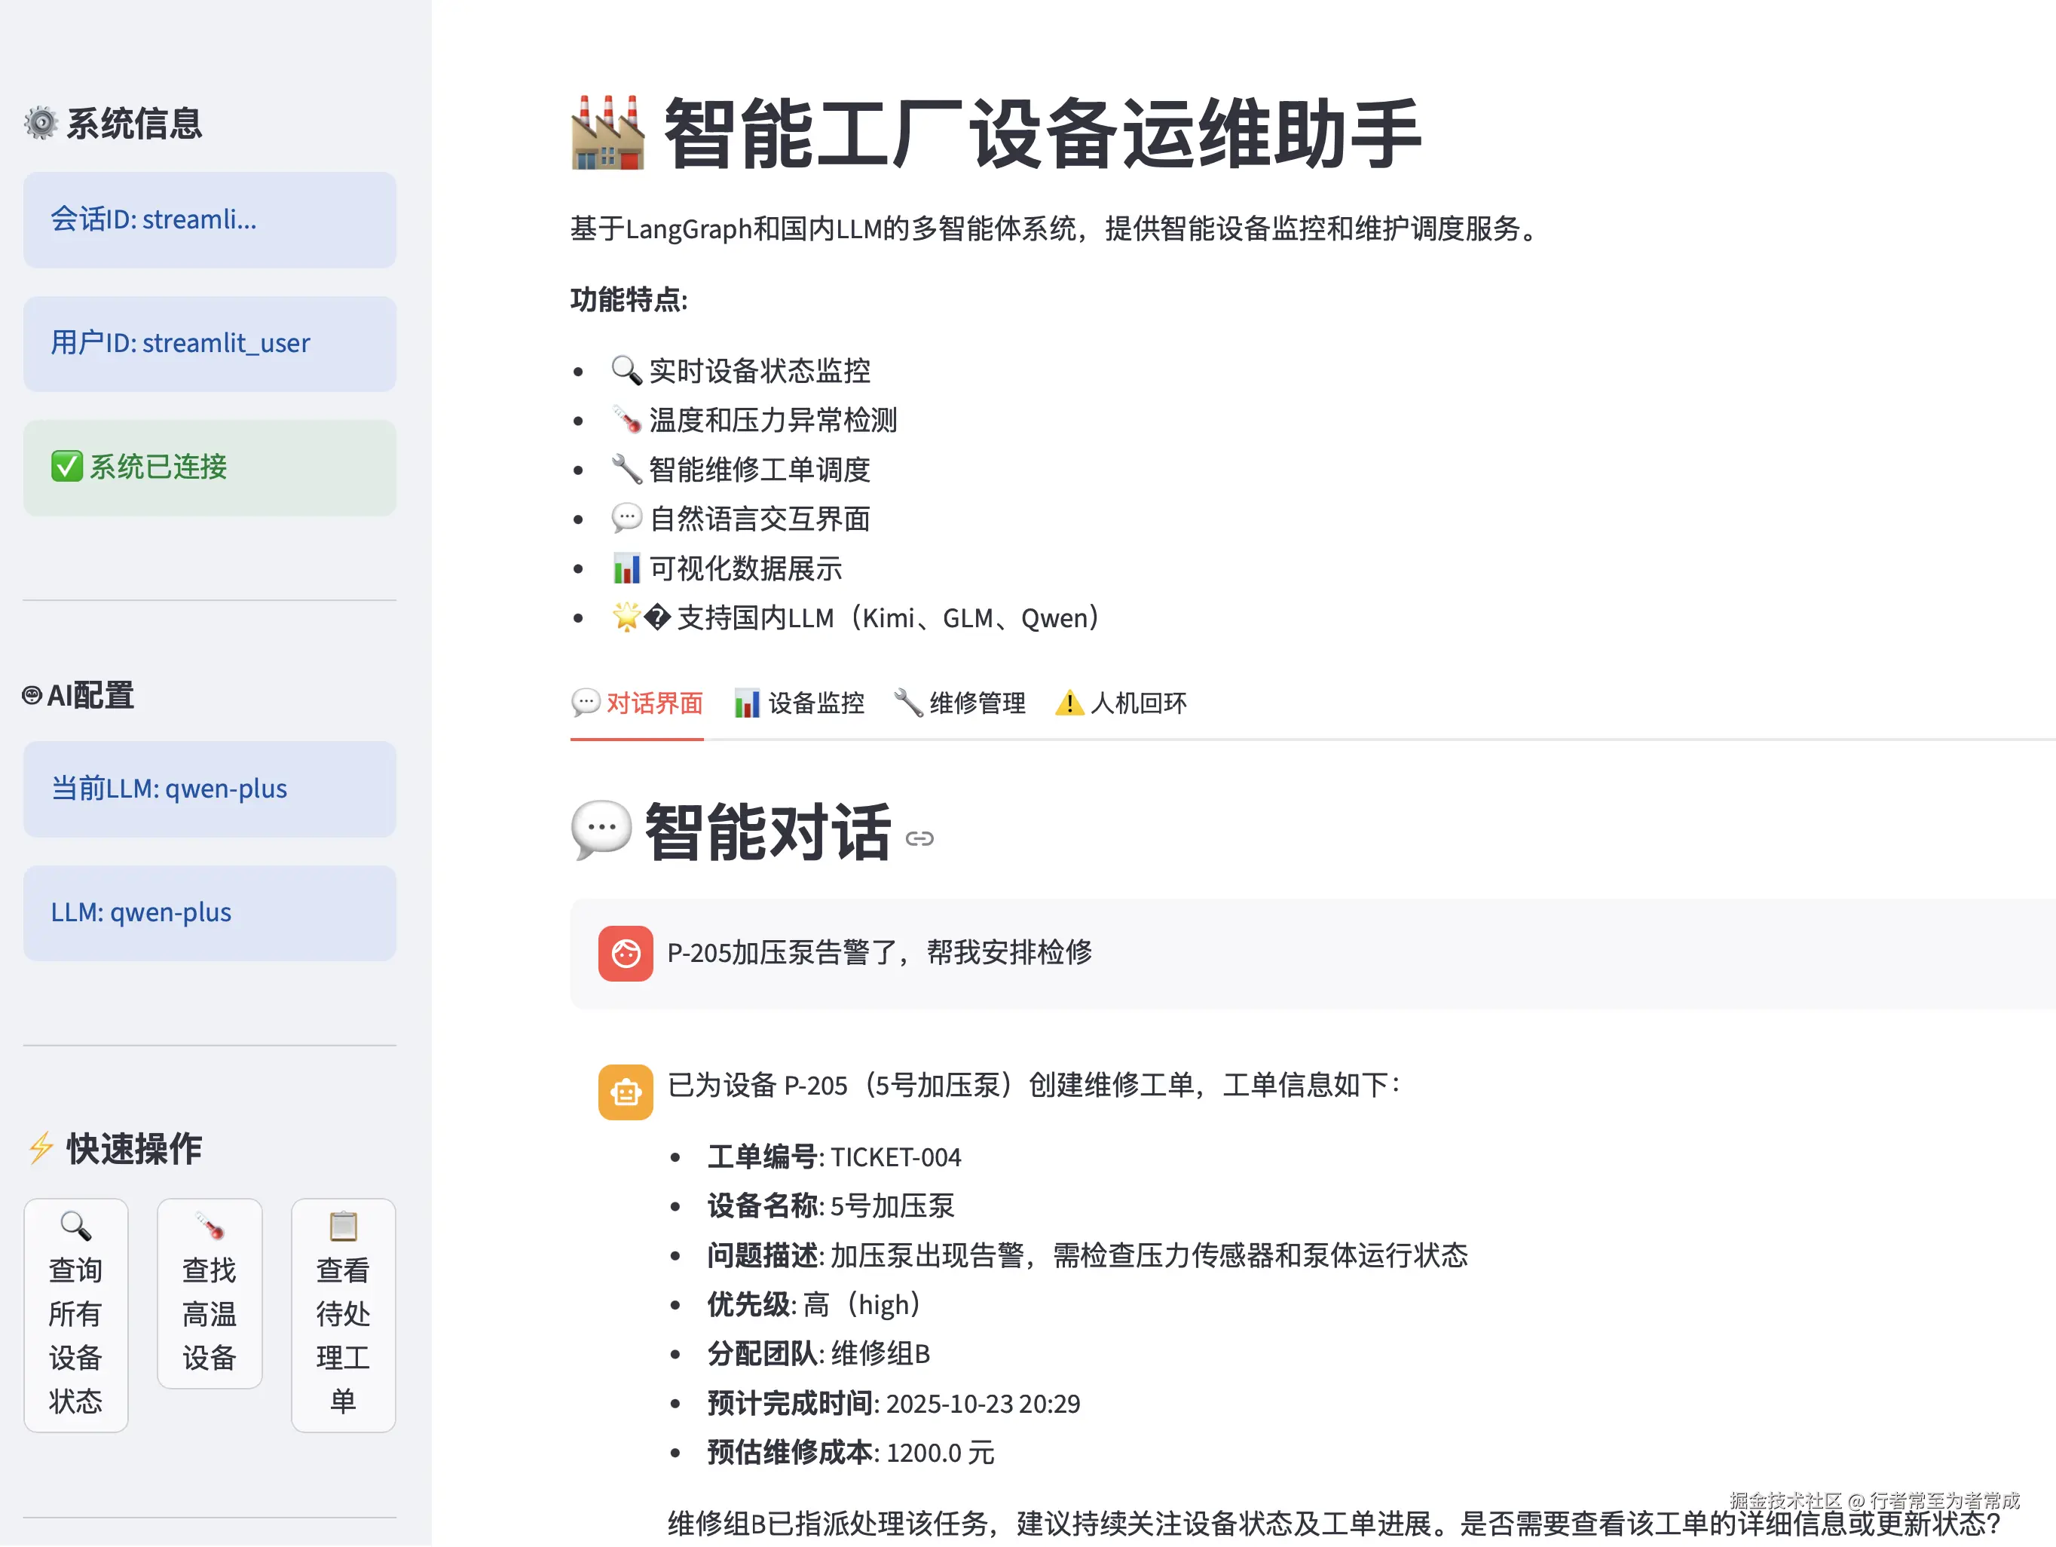Open the 维修管理 tab

960,703
